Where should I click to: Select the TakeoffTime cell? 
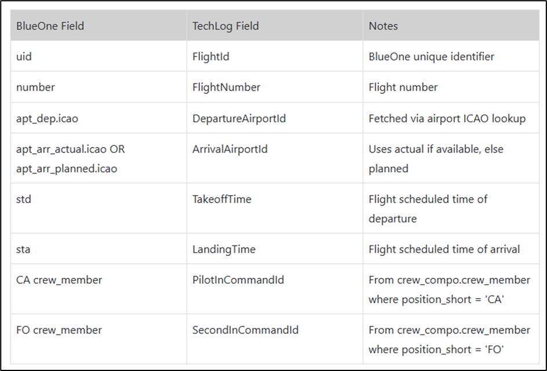click(275, 208)
